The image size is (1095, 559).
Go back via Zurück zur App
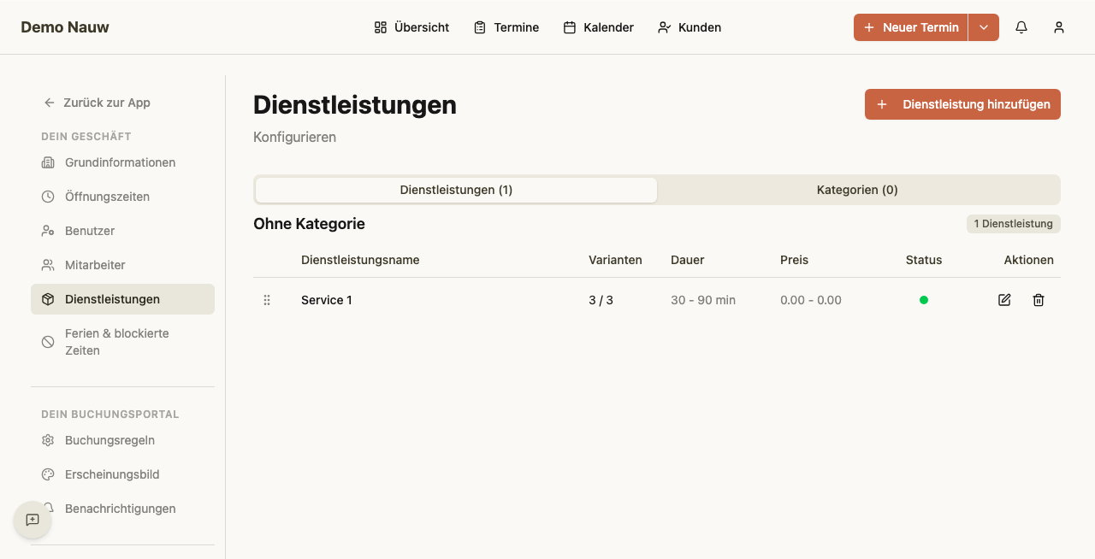98,103
